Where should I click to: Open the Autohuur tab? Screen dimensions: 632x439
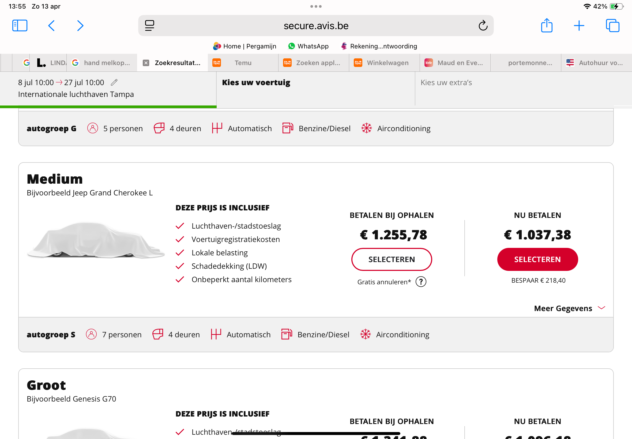pyautogui.click(x=600, y=63)
